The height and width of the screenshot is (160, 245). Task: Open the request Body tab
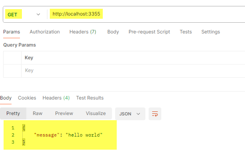(x=113, y=32)
